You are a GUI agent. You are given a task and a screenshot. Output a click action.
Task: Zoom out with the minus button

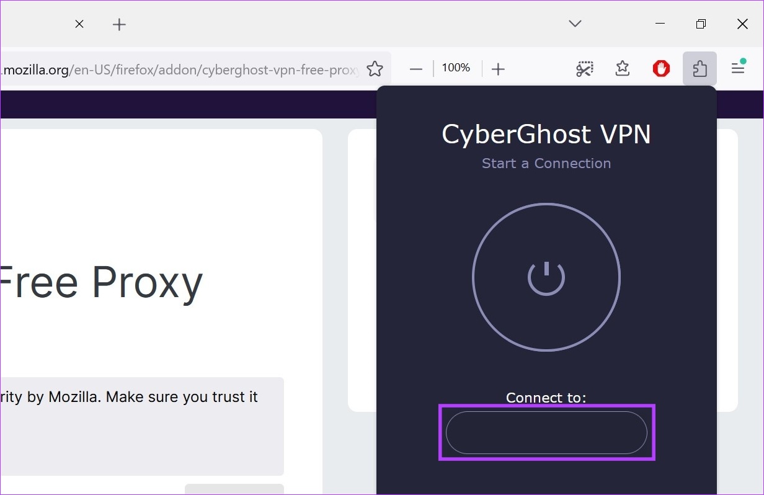tap(416, 68)
